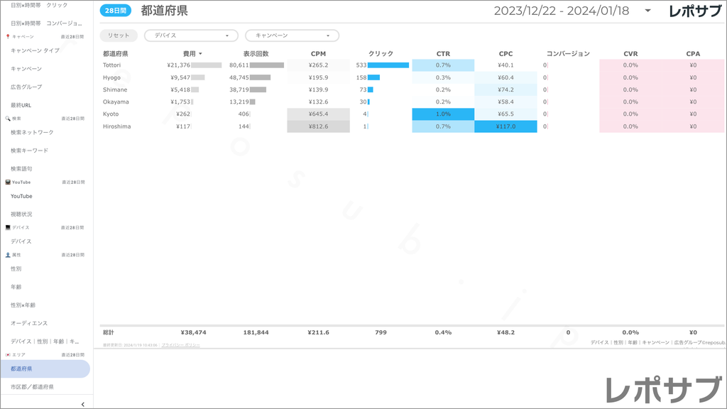
Task: Open the デバイス filter dropdown
Action: 191,36
